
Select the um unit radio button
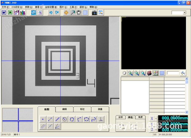coord(120,128)
